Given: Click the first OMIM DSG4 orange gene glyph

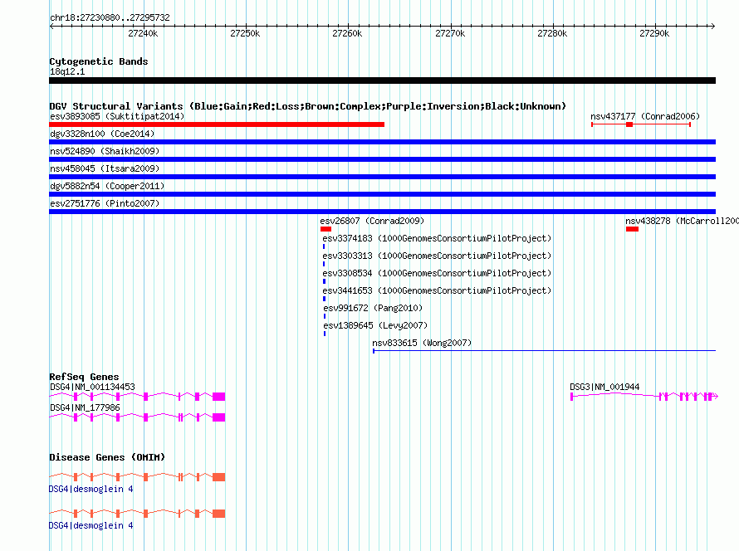Looking at the screenshot, I should (x=137, y=477).
